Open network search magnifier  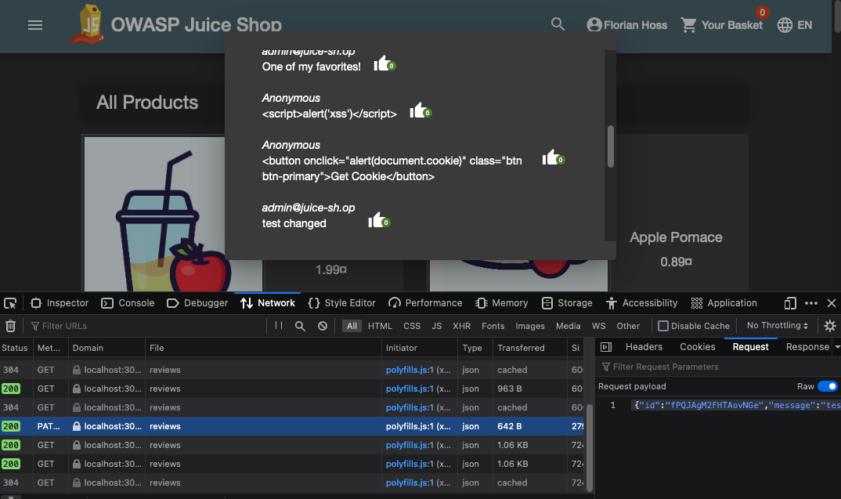click(300, 326)
